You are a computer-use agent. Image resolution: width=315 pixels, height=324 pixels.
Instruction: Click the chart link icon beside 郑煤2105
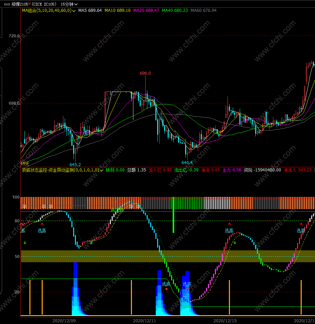coord(7,4)
